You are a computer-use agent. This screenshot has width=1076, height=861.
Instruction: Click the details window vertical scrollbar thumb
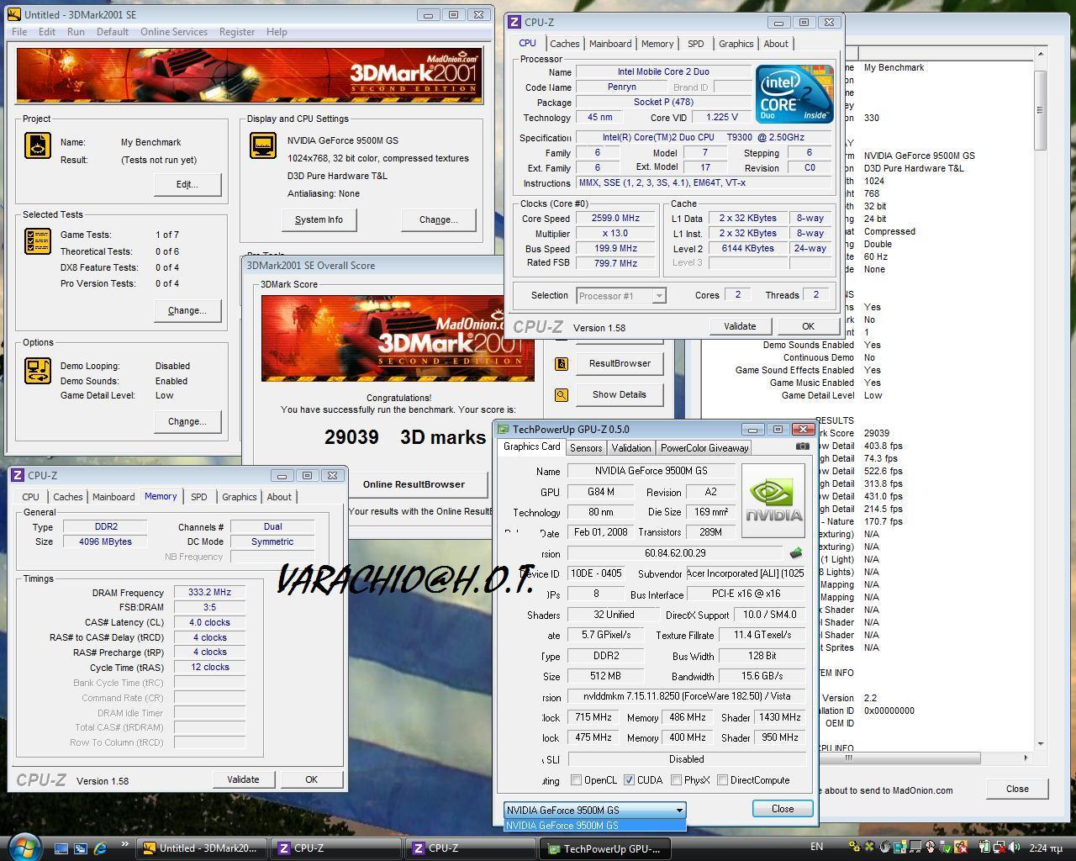tap(1041, 110)
